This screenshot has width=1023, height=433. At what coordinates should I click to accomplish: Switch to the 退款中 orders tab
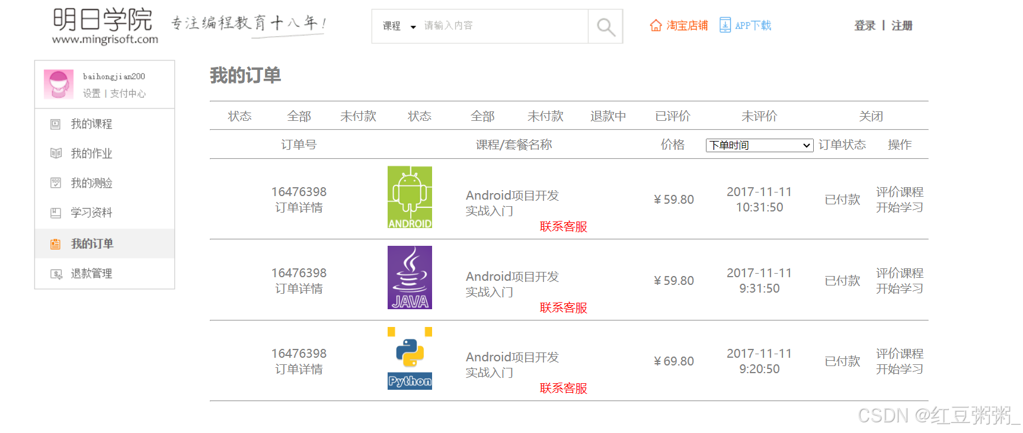[608, 116]
